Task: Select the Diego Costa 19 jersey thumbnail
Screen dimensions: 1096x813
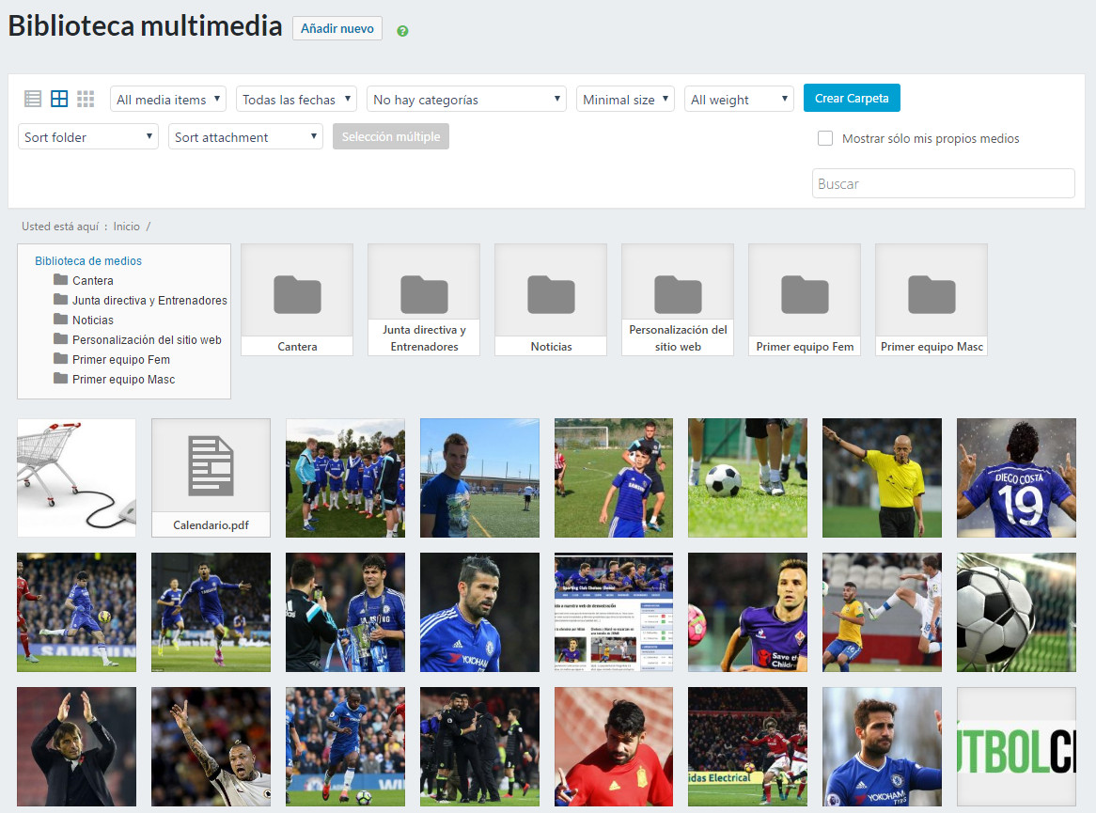Action: (x=1015, y=477)
